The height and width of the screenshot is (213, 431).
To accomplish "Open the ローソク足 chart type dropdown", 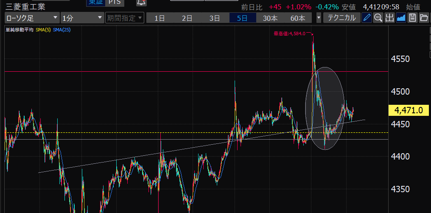I will click(x=32, y=18).
